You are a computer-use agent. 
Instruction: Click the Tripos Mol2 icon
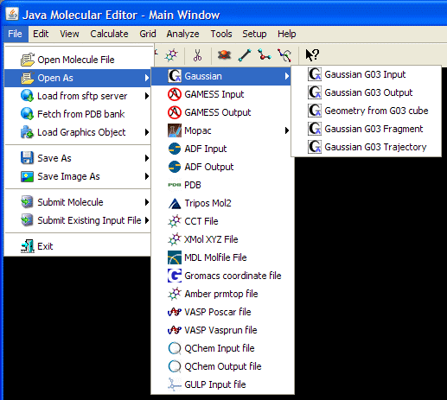click(x=175, y=203)
